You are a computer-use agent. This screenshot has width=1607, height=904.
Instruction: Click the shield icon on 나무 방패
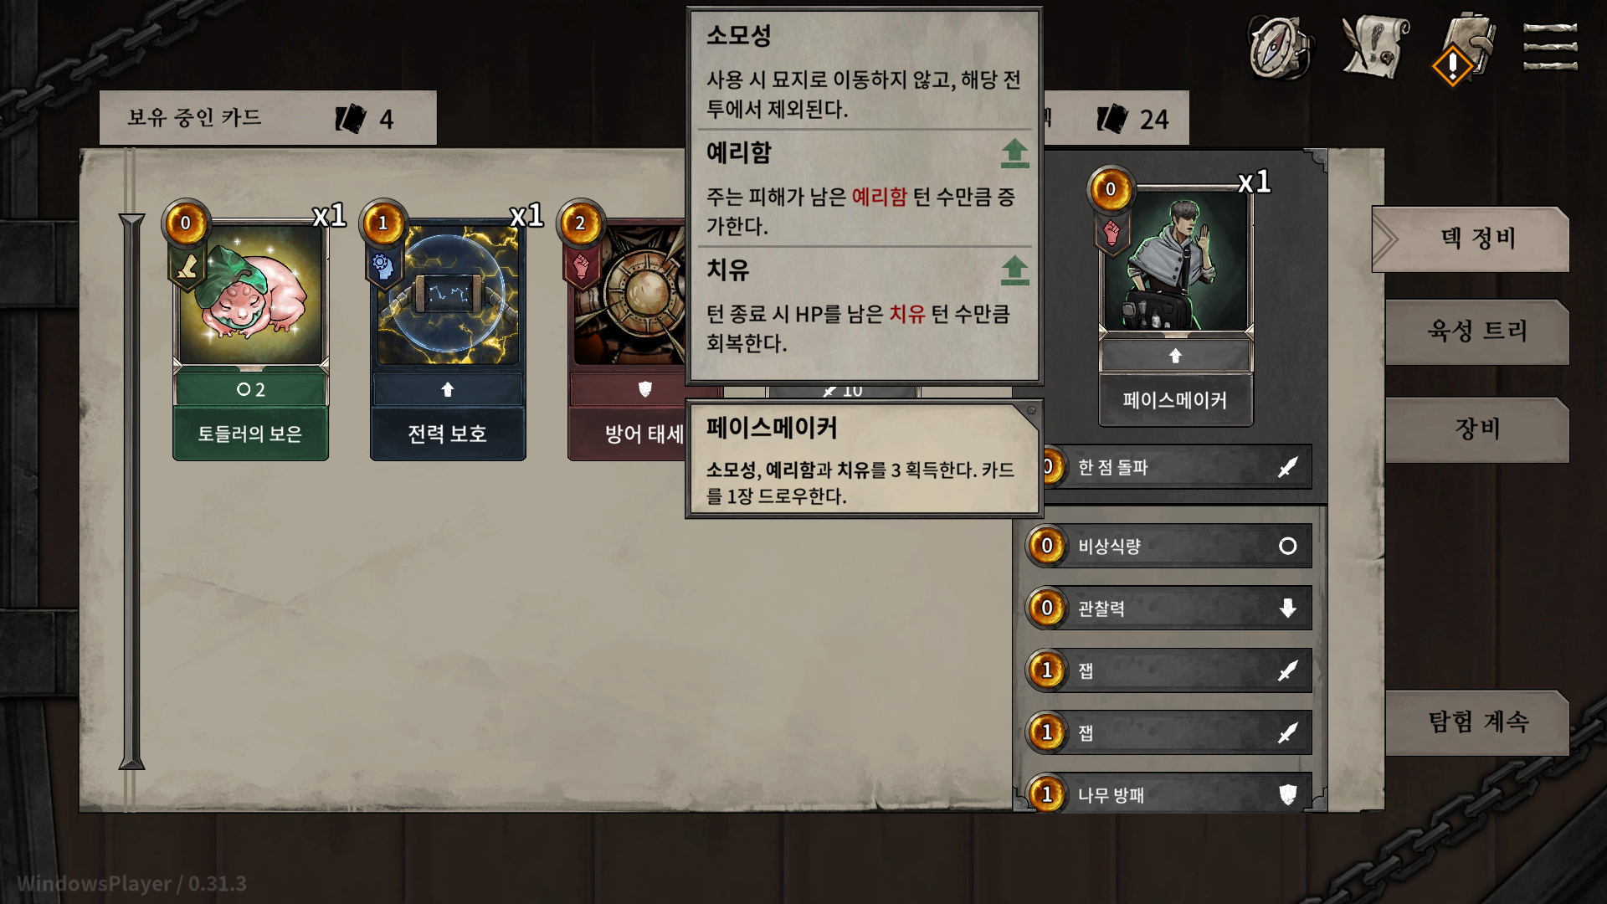pyautogui.click(x=1287, y=794)
